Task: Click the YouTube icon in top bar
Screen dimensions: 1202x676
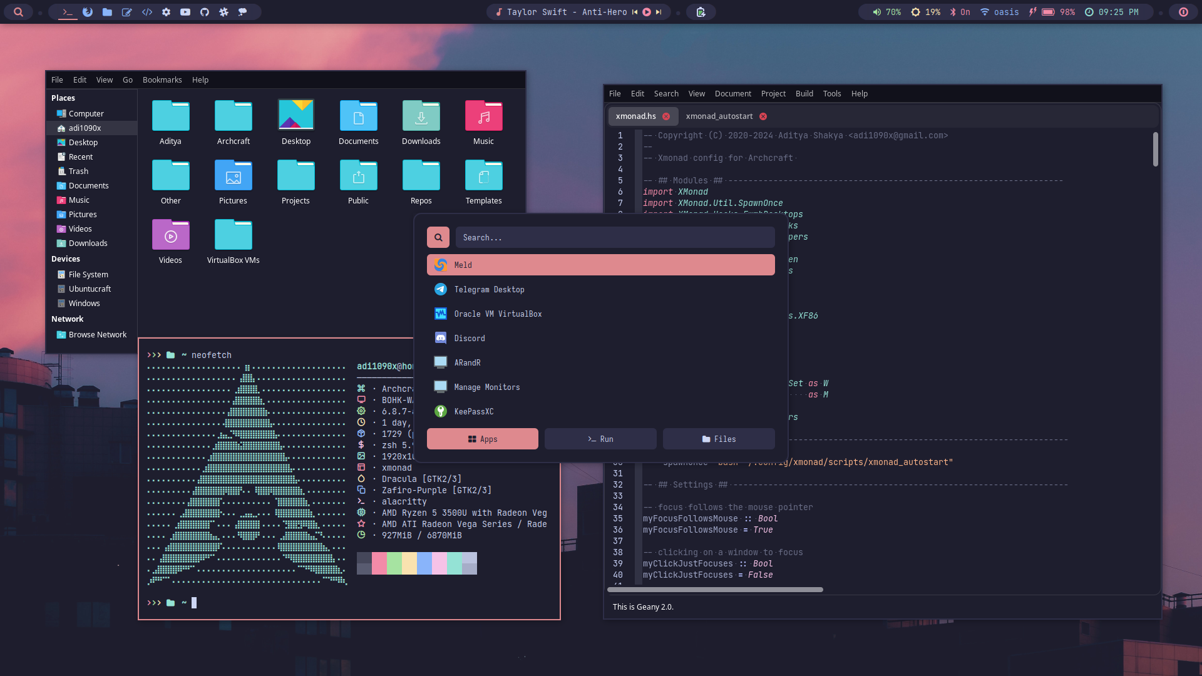Action: (185, 12)
